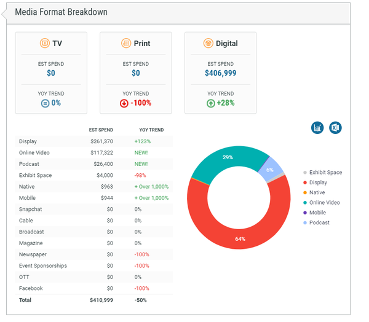Click the TV flat trend equals icon
The image size is (369, 322).
click(x=45, y=103)
